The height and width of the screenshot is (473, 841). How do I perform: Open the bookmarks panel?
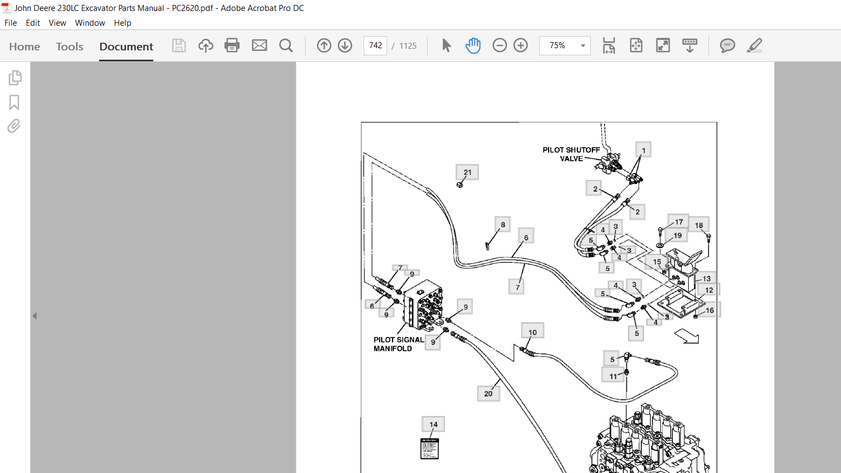(14, 102)
